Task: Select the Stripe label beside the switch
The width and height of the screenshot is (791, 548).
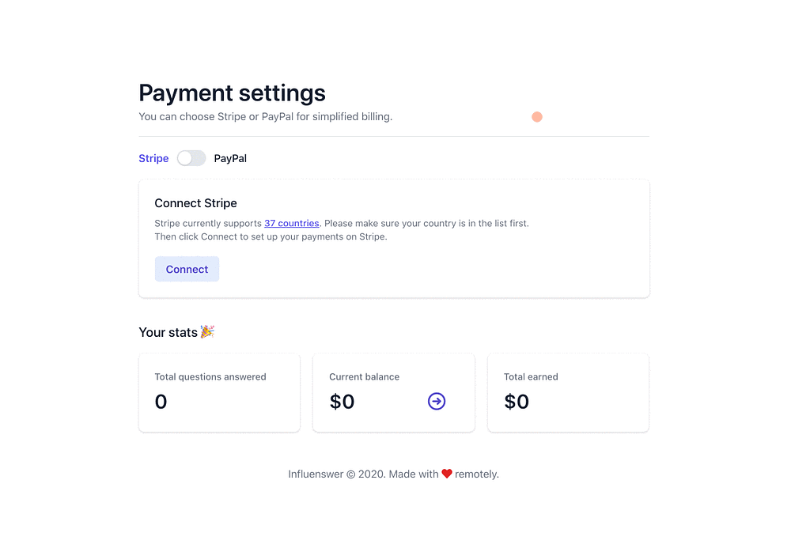Action: [x=153, y=158]
